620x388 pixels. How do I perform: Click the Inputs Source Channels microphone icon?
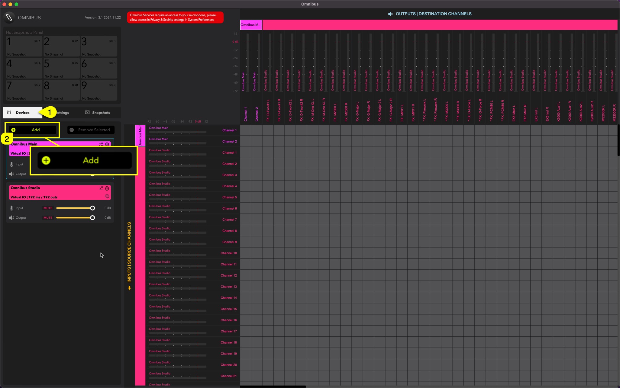(129, 288)
